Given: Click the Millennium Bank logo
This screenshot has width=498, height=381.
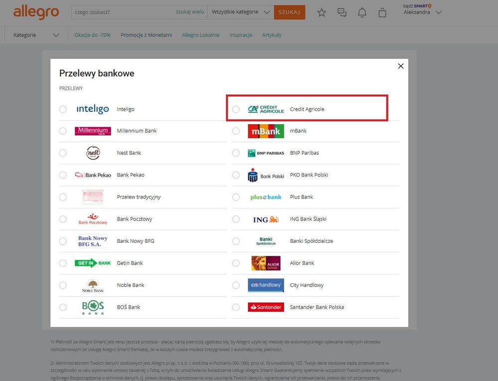Looking at the screenshot, I should tap(93, 131).
